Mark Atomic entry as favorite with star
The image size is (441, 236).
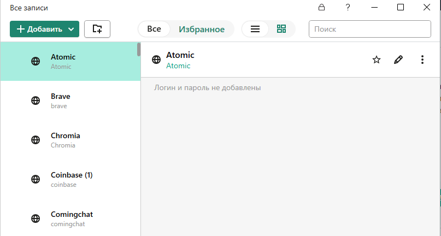point(377,60)
